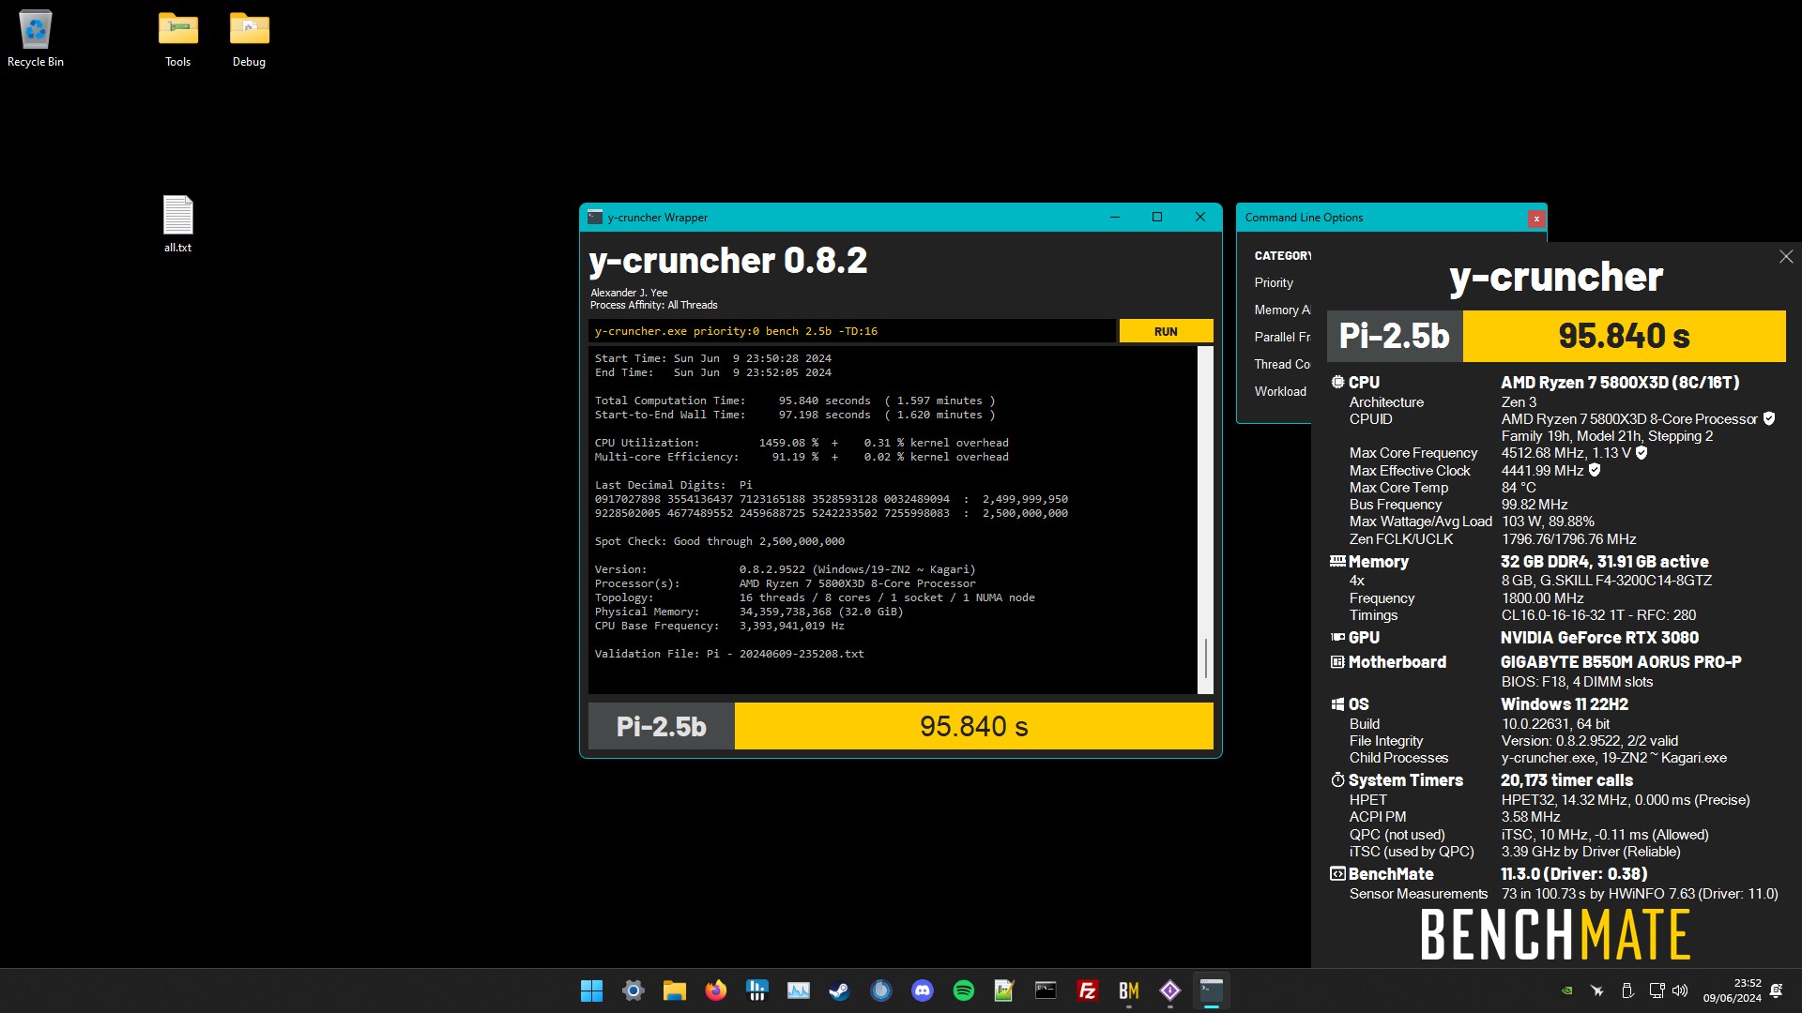The image size is (1802, 1013).
Task: Click the shield badge beside Max Effective Clock value
Action: [1595, 470]
